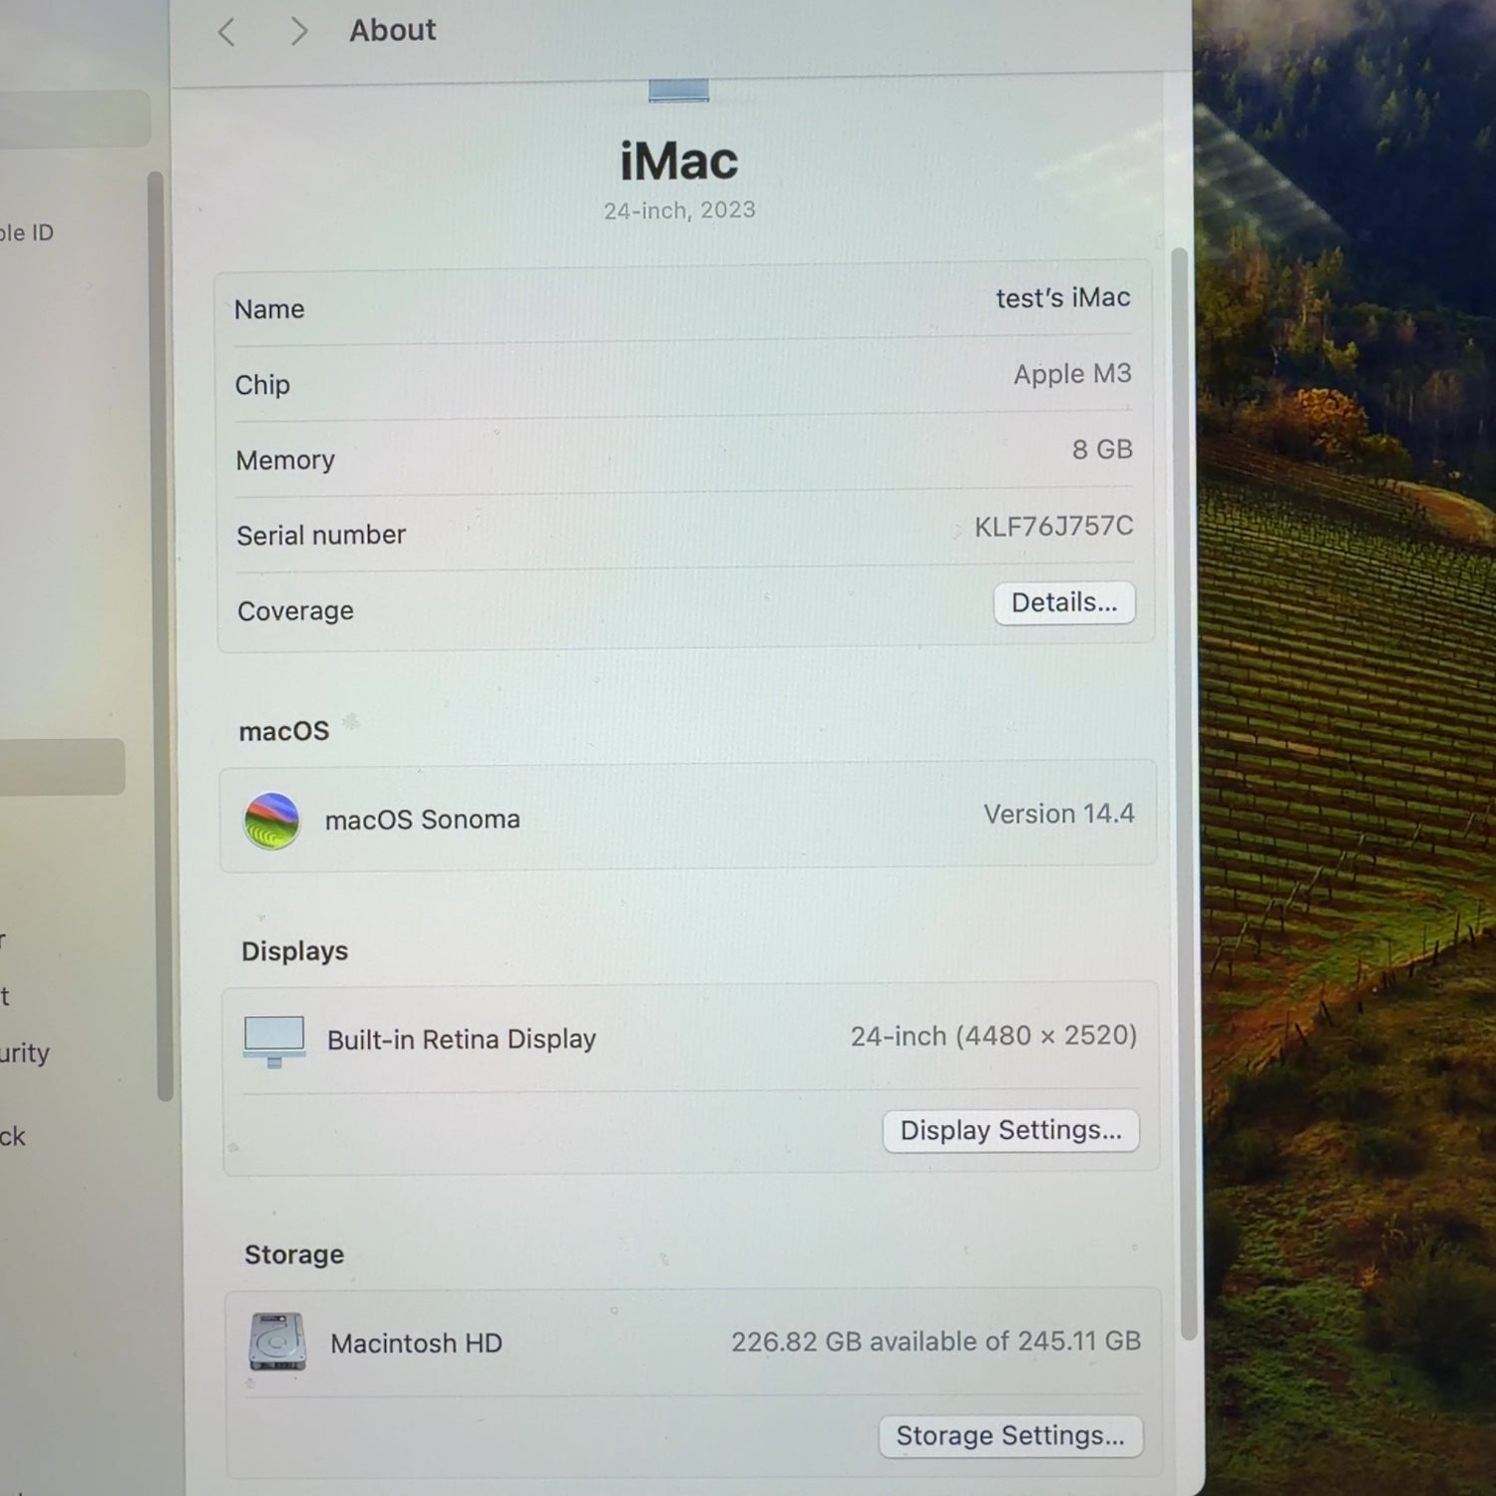
Task: Click the Built-in Retina Display monitor icon
Action: coord(274,1040)
